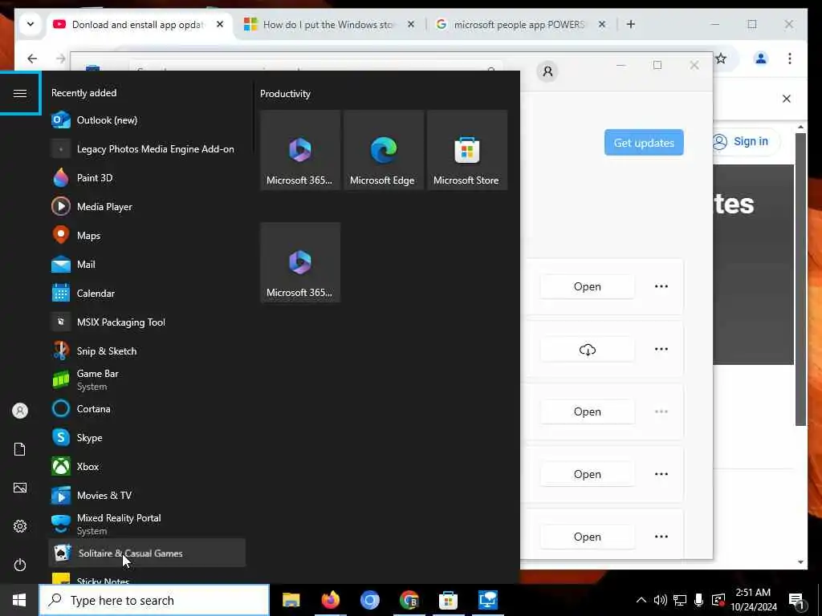Open Maps app in Start menu
This screenshot has width=822, height=616.
147,235
